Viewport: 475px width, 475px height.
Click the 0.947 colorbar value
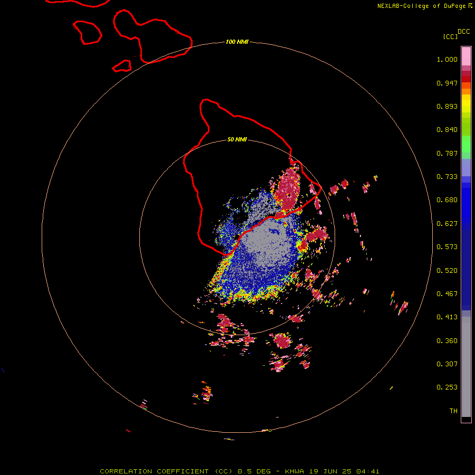pyautogui.click(x=447, y=83)
